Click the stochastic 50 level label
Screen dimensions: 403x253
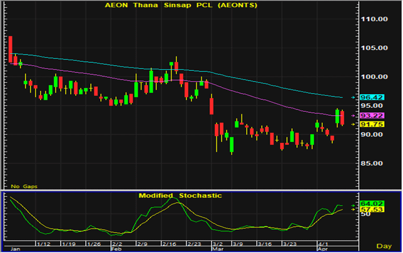365,214
